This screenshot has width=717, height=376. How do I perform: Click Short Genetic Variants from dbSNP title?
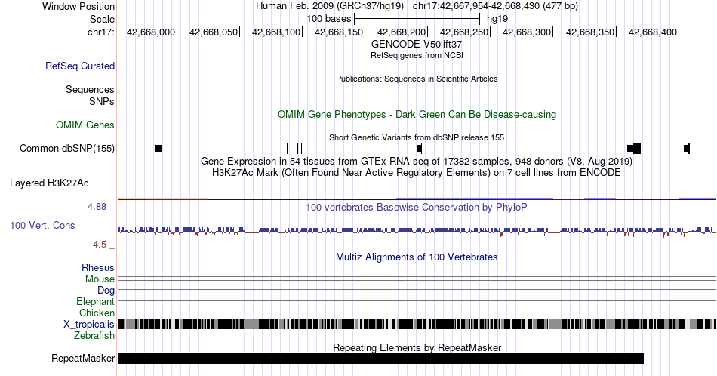click(x=417, y=137)
